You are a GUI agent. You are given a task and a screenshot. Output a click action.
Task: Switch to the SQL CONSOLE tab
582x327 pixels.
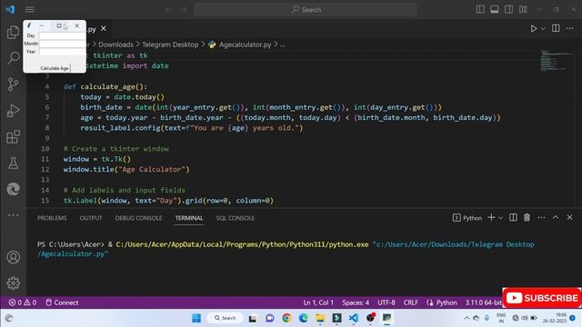(x=236, y=218)
